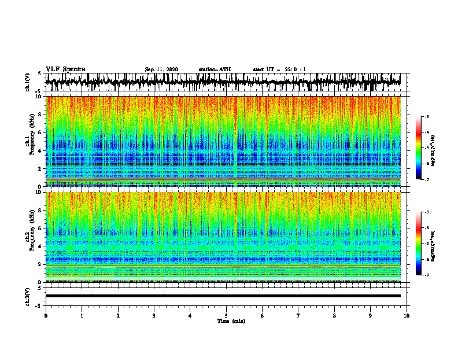The height and width of the screenshot is (354, 458).
Task: Click the '-7' tick on ch.1 colorbar
Action: (x=426, y=179)
